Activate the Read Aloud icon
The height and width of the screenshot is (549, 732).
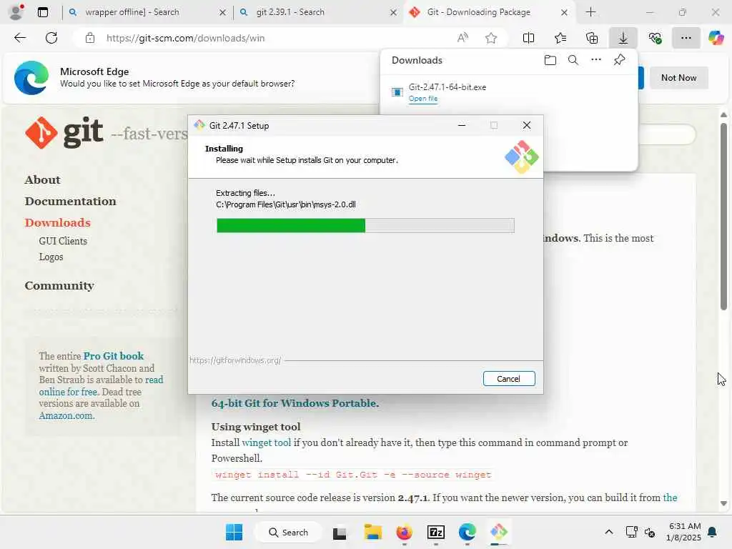click(x=463, y=38)
